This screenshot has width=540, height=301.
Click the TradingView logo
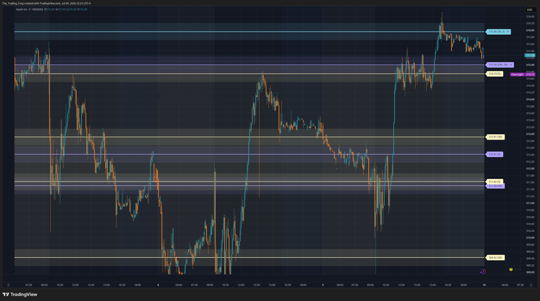20,294
